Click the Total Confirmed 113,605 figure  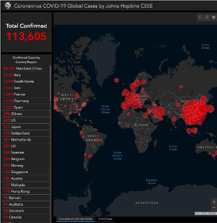(x=27, y=36)
